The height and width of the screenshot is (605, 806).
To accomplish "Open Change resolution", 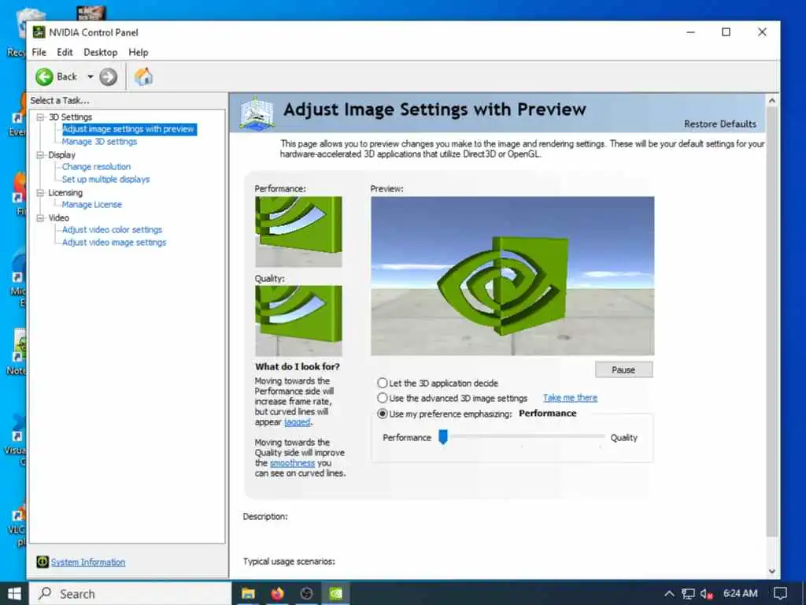I will click(x=96, y=167).
